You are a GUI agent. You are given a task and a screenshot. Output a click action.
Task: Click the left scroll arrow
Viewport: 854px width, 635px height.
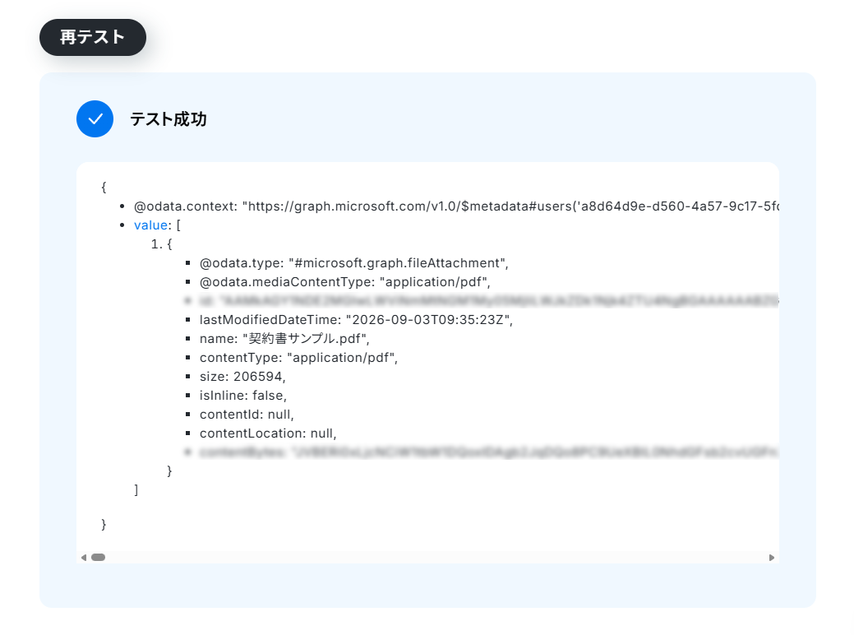tap(84, 558)
